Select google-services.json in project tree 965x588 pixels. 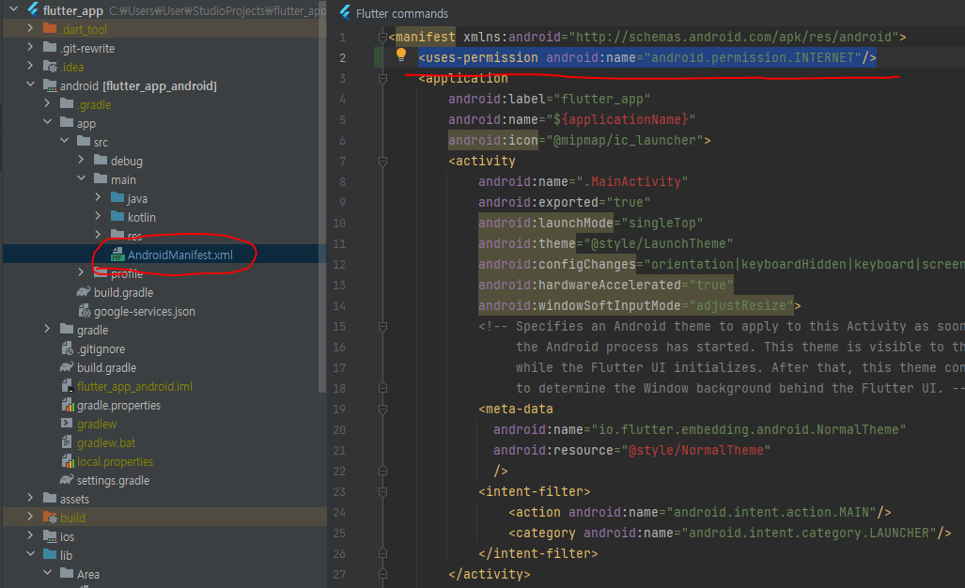[145, 311]
